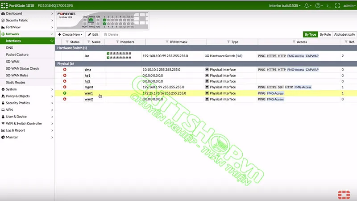Open the notifications bell in top bar
This screenshot has width=357, height=201.
307,5
